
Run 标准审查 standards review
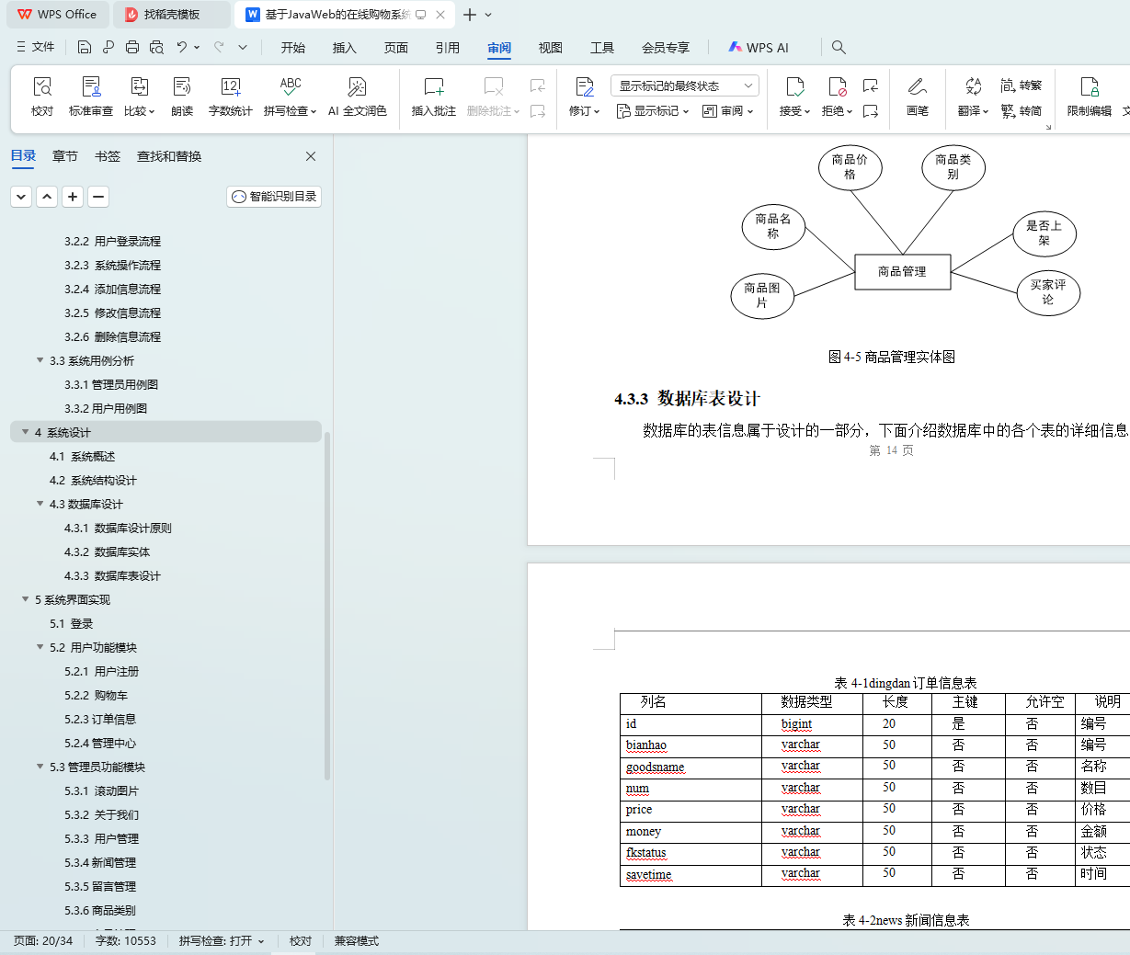pyautogui.click(x=91, y=97)
